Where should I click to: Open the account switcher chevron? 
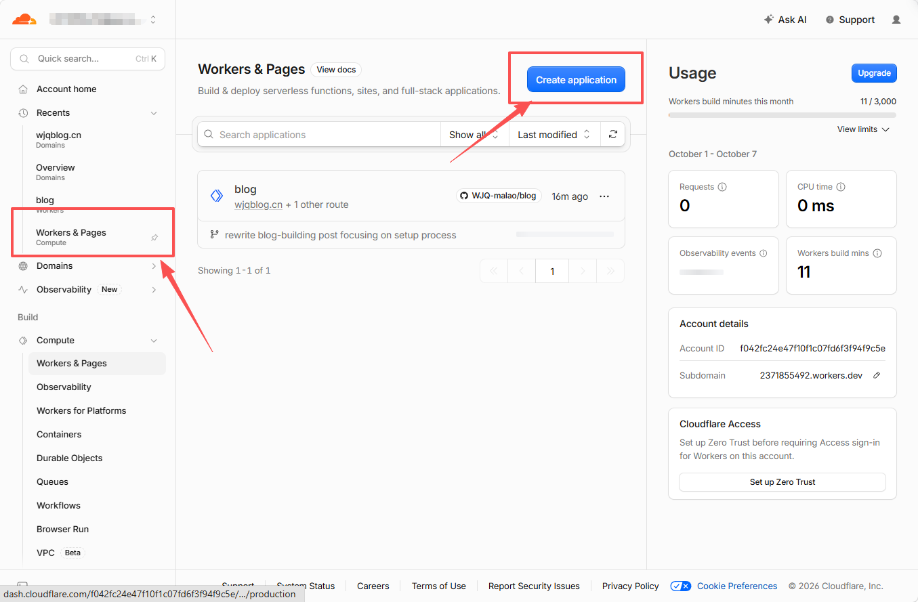pos(153,20)
